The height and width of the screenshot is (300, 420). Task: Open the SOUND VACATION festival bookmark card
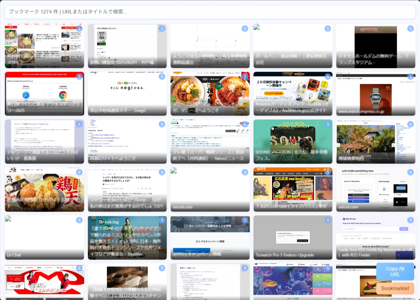[293, 141]
